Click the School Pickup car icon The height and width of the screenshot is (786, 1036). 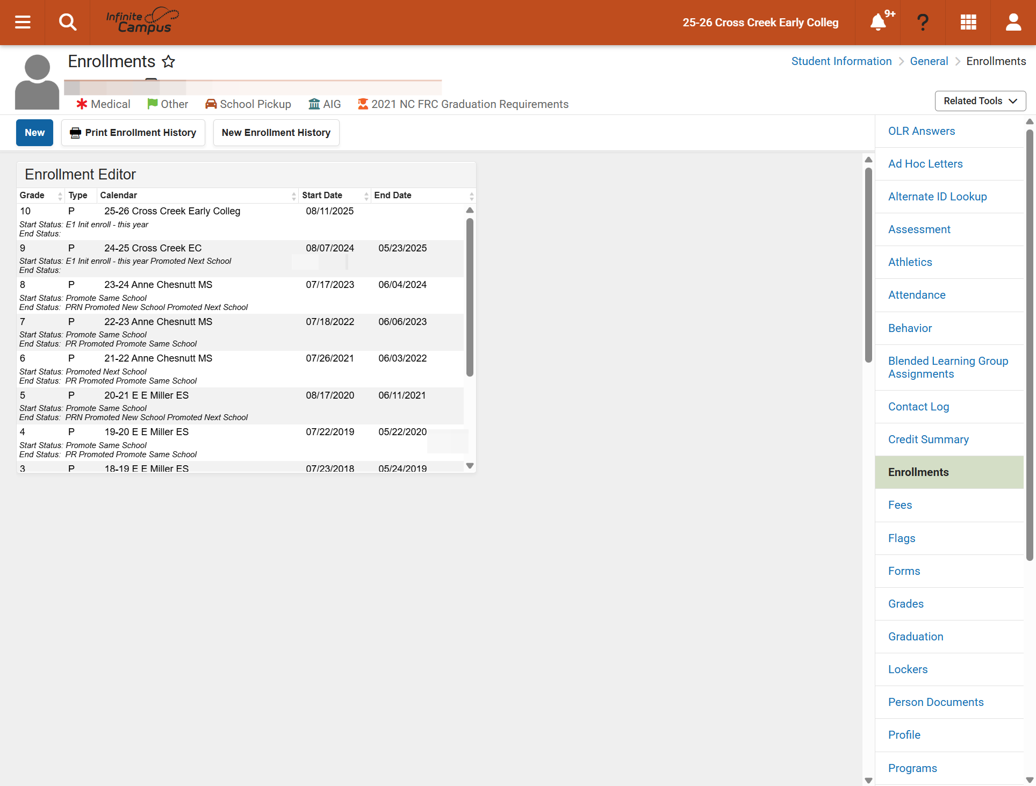coord(211,104)
